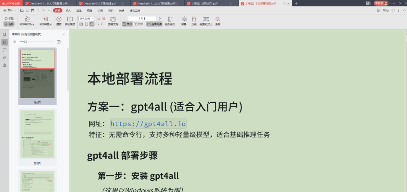Rotate view counterclockwise with the arrow icon
The height and width of the screenshot is (192, 407).
pos(103,24)
